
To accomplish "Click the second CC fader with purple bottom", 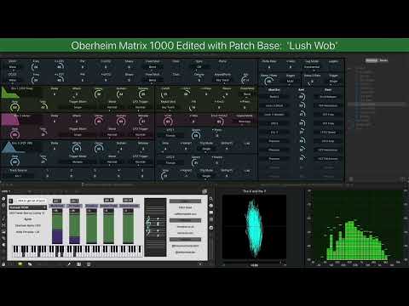I will (74, 226).
